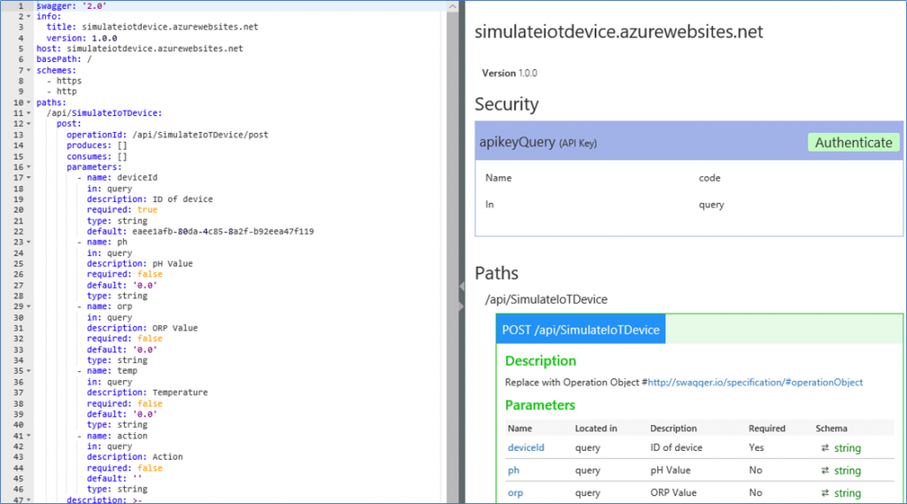
Task: Collapse the paths block at line 10
Action: coord(29,103)
